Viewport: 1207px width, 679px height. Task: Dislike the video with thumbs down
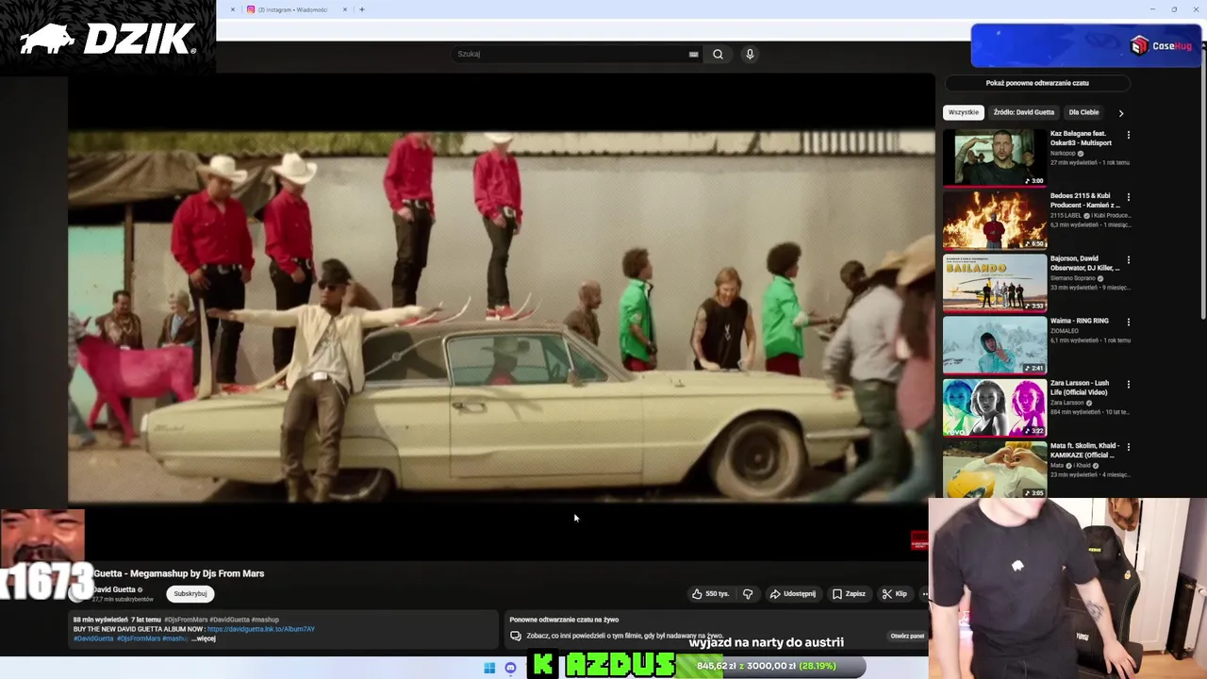pyautogui.click(x=748, y=594)
